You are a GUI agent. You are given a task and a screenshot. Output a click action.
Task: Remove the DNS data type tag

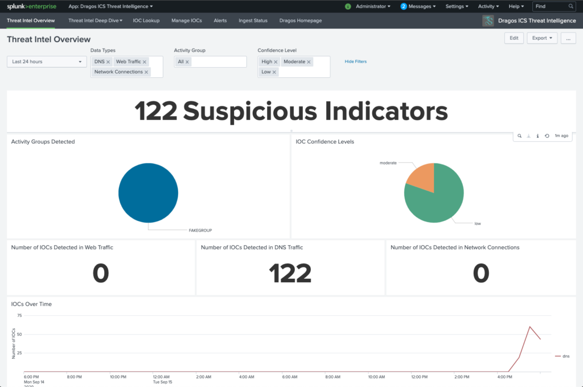tap(108, 62)
